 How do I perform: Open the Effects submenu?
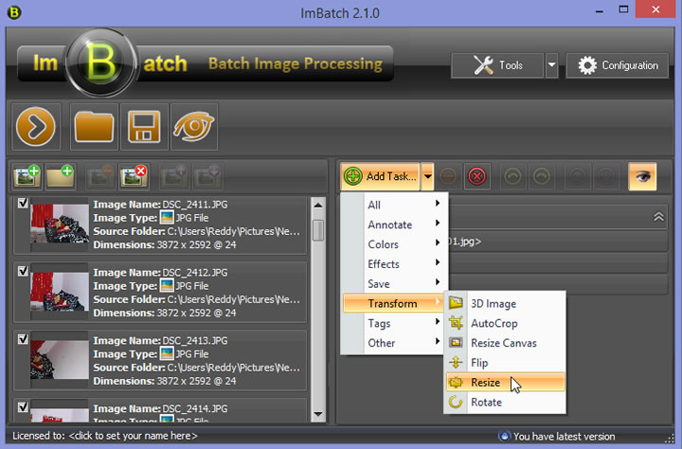pos(393,264)
